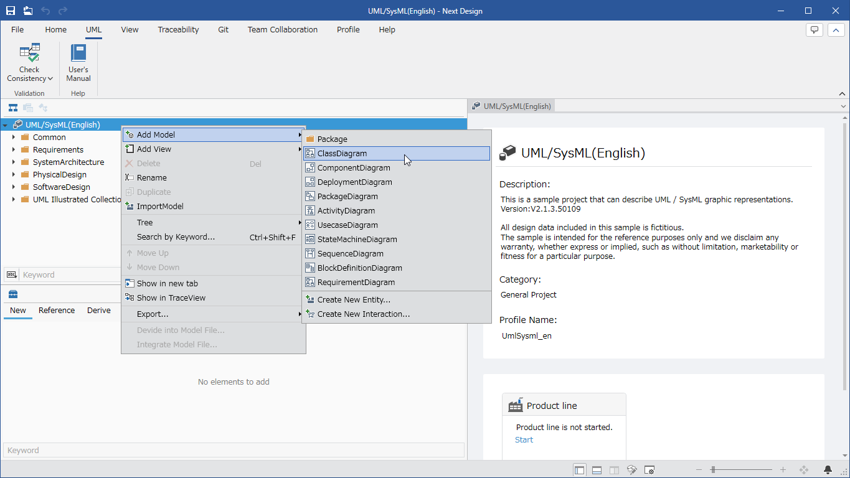Collapse the ribbon with the chevron button
Image resolution: width=850 pixels, height=478 pixels.
pos(836,30)
